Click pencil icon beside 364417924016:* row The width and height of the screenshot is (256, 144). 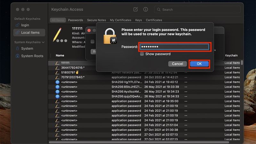pos(57,68)
